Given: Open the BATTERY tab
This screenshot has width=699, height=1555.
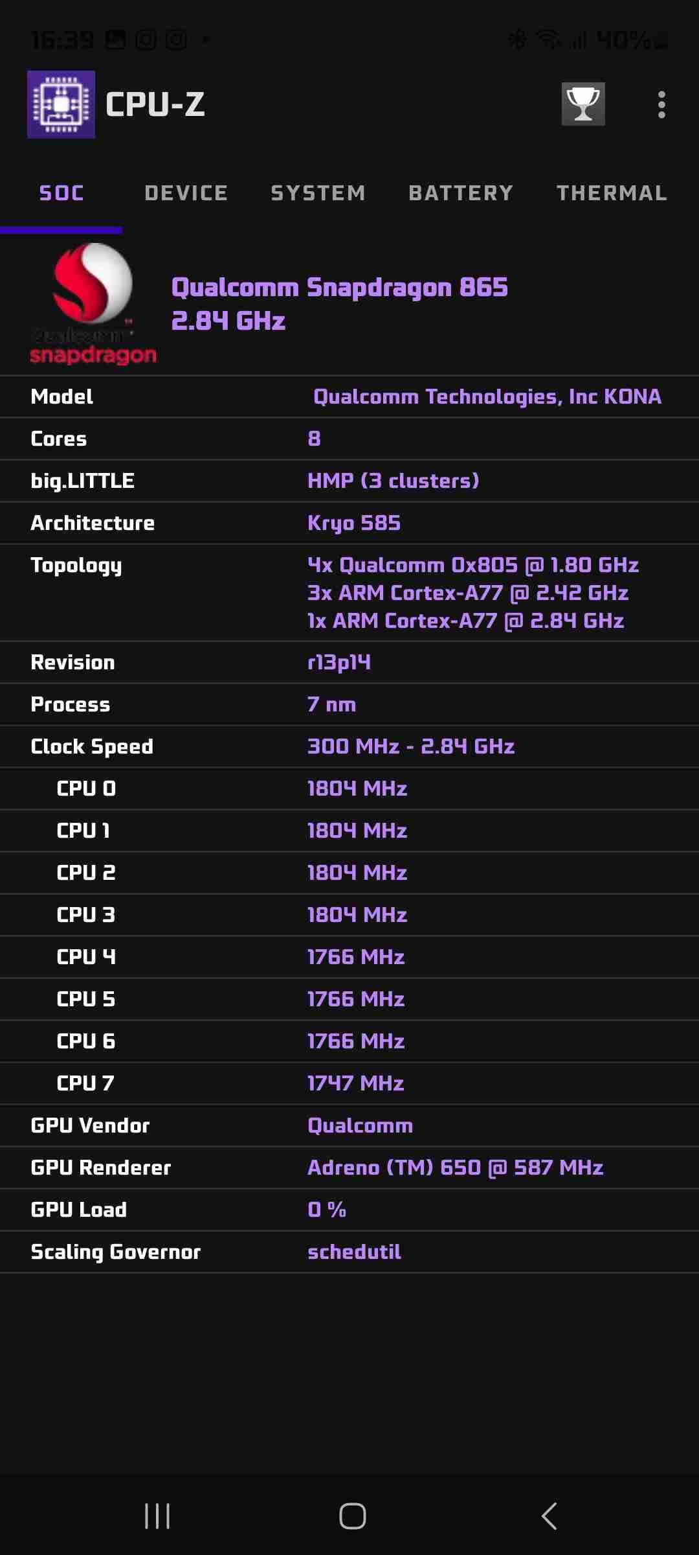Looking at the screenshot, I should (461, 193).
